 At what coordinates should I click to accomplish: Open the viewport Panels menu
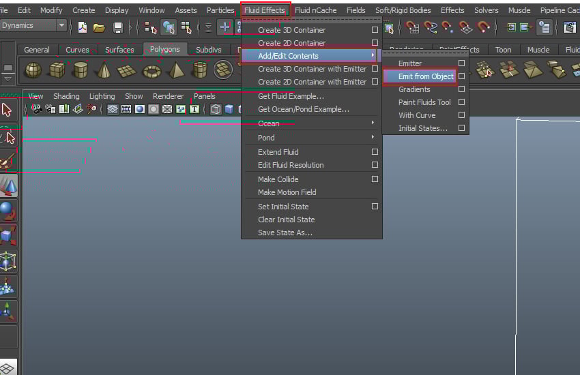(x=204, y=96)
